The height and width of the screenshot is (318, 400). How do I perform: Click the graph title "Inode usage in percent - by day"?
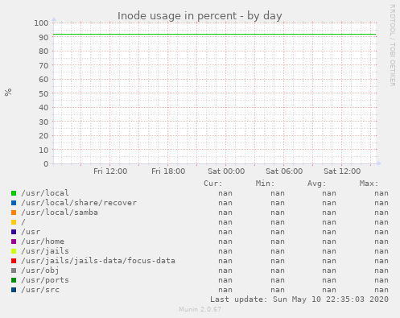(200, 16)
